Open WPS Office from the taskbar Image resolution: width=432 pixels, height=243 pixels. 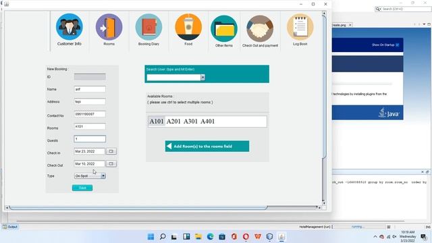(258, 237)
